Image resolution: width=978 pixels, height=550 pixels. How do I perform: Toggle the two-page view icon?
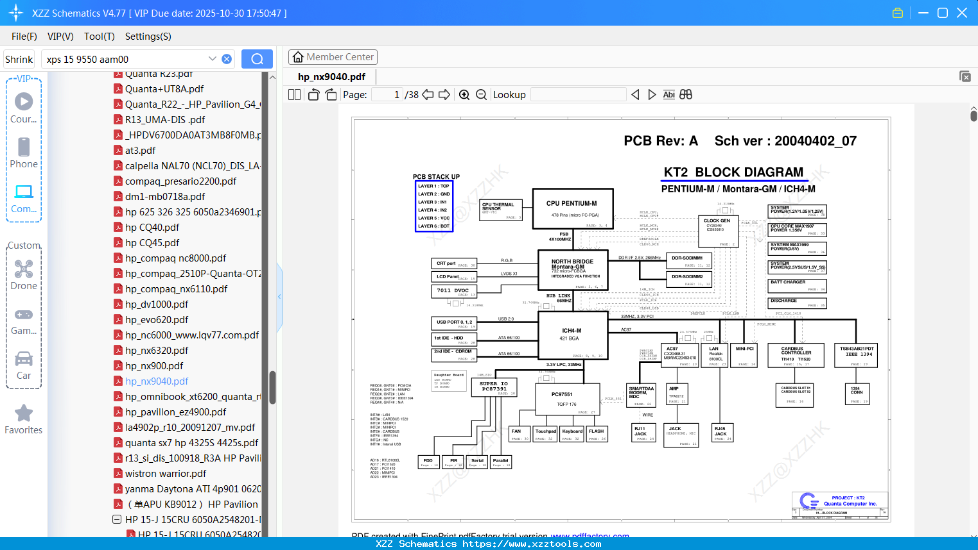click(294, 94)
